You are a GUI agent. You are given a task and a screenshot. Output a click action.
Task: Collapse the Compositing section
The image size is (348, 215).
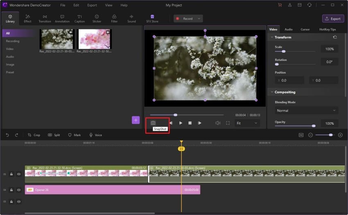(272, 92)
